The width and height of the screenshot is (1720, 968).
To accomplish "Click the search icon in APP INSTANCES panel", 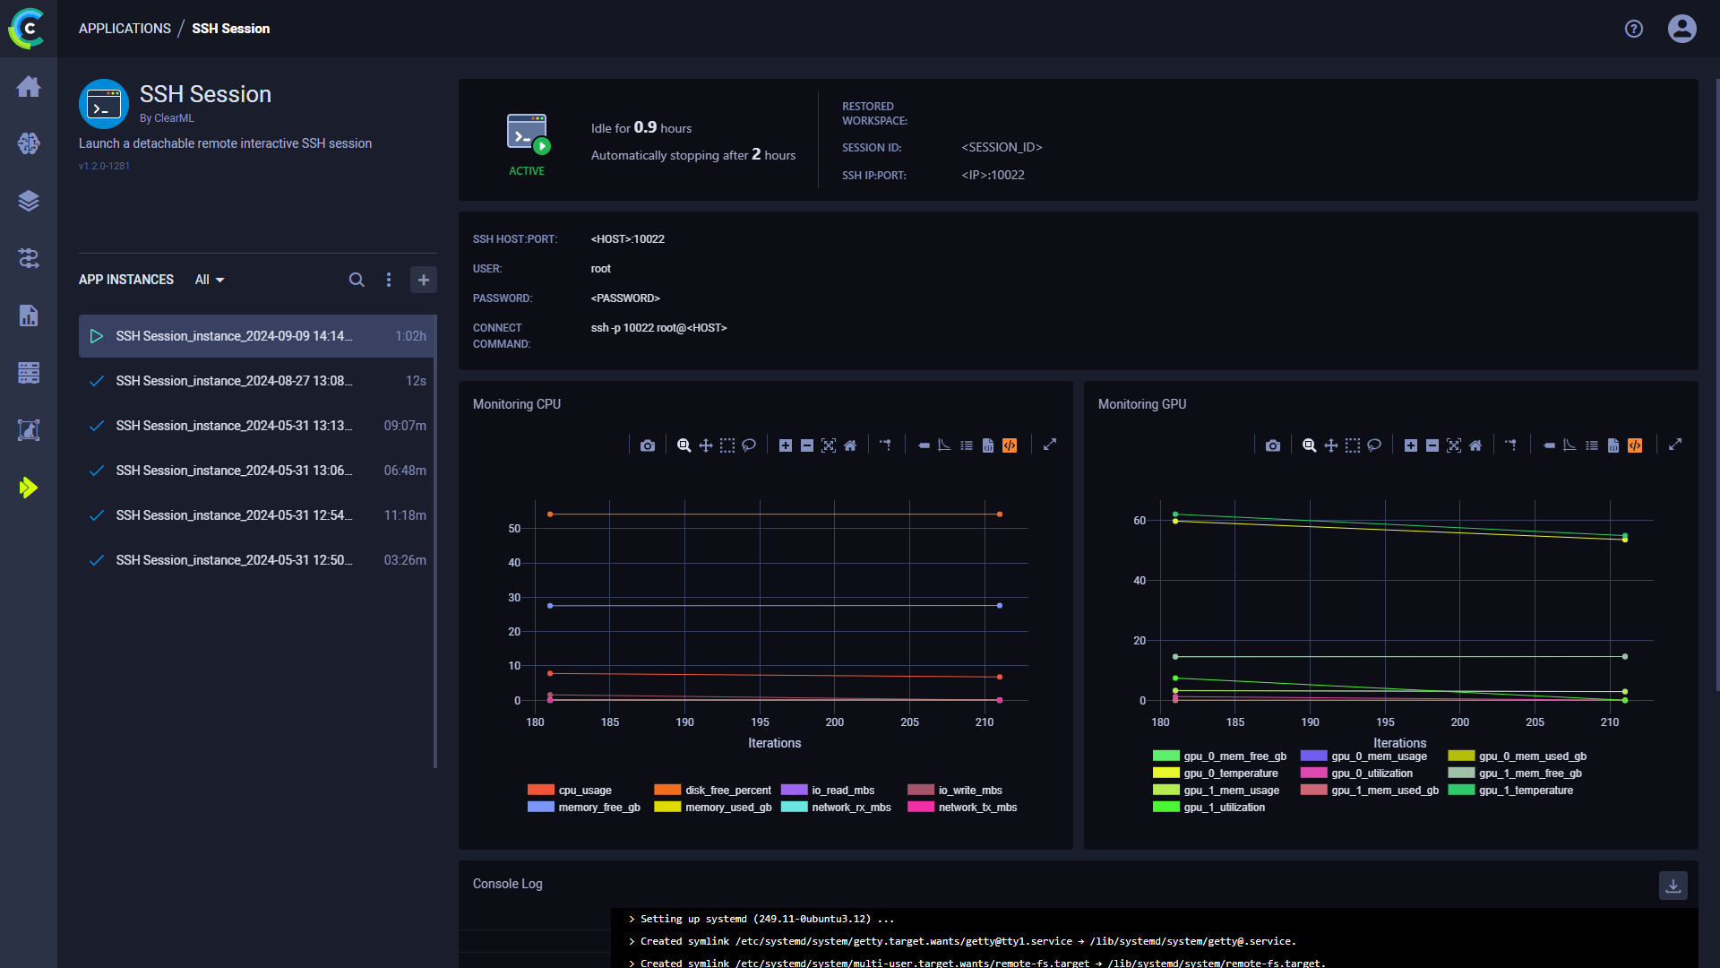I will point(357,279).
